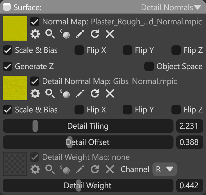Click the Normal Map yellow thumbnail
This screenshot has width=206, height=195.
coord(15,28)
